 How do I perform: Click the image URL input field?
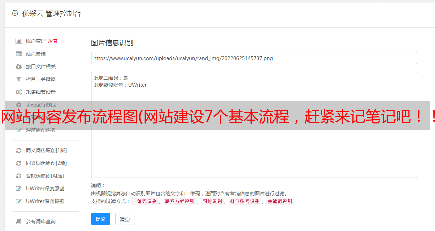pos(254,58)
